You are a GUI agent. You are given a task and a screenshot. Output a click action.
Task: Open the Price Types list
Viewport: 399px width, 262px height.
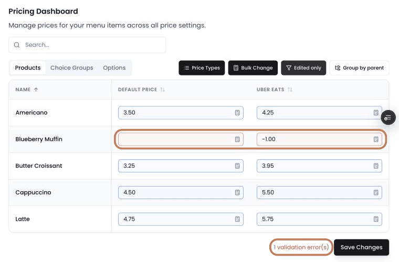click(x=202, y=68)
